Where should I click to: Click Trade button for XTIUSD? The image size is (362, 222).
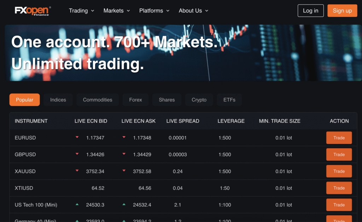coord(339,188)
